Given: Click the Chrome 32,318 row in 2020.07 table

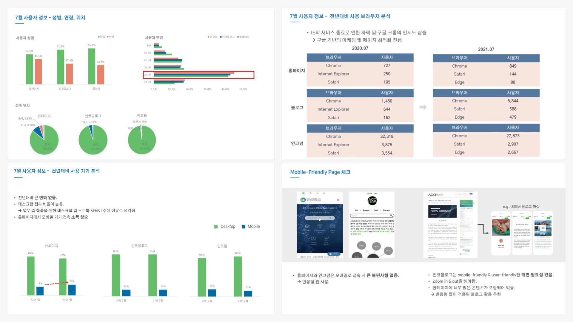Looking at the screenshot, I should [360, 136].
